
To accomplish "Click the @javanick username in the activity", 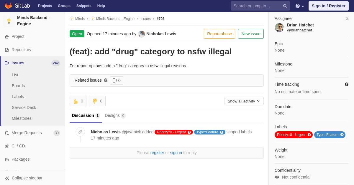I will click(131, 132).
